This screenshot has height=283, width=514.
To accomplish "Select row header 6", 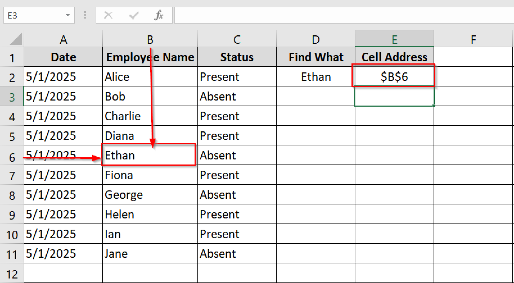I will pyautogui.click(x=12, y=155).
